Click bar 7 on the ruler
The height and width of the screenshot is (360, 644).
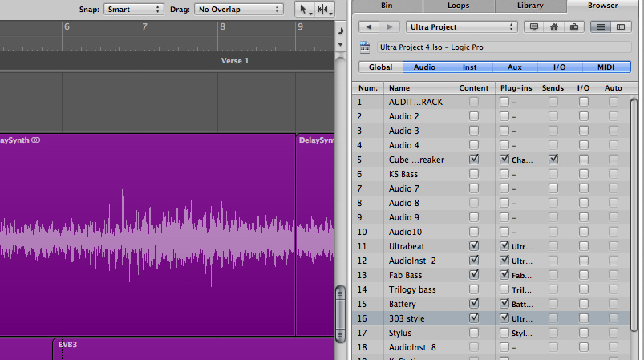144,26
